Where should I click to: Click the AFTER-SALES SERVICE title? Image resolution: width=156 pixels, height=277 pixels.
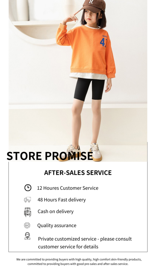tap(78, 173)
